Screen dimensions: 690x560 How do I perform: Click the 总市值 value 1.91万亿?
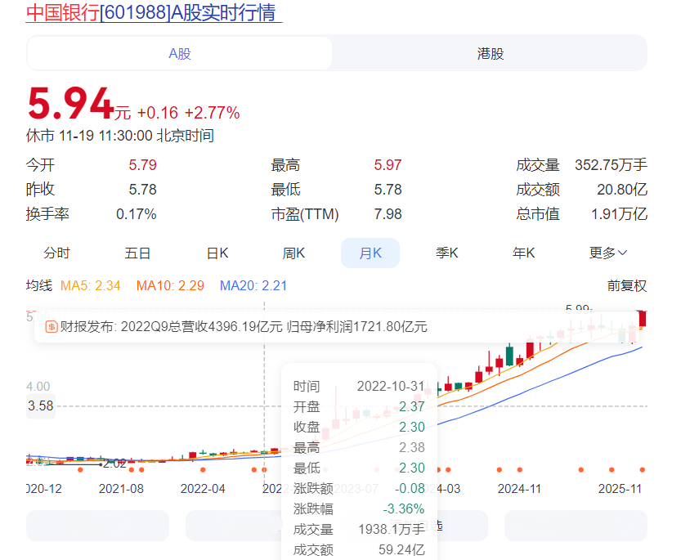(619, 214)
